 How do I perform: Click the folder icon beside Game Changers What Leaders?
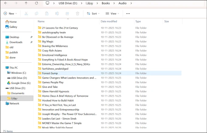tap(40, 78)
